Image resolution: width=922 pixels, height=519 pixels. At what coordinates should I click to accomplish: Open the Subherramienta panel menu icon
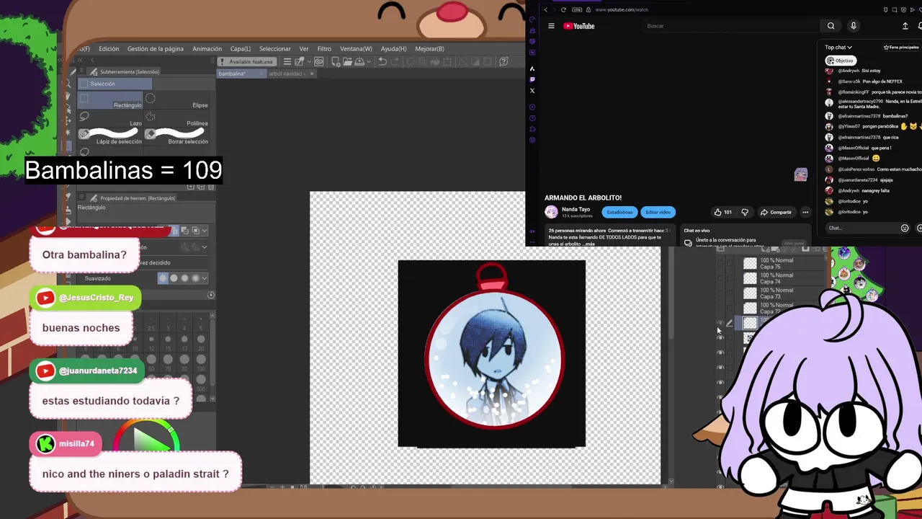coord(81,71)
